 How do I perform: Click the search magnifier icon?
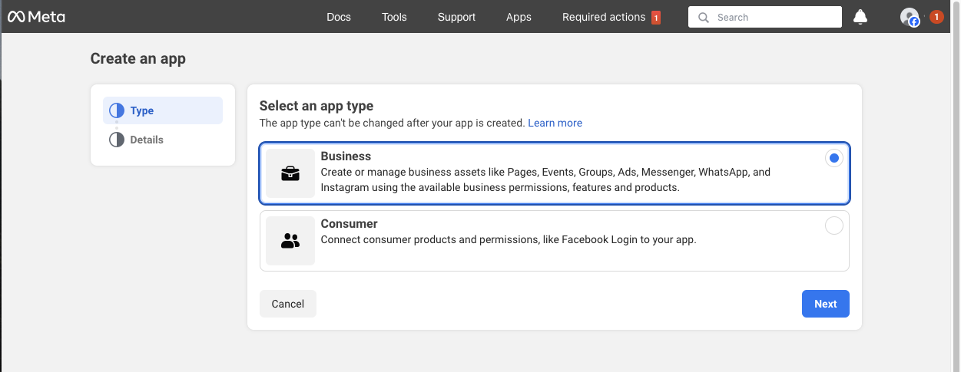tap(703, 18)
